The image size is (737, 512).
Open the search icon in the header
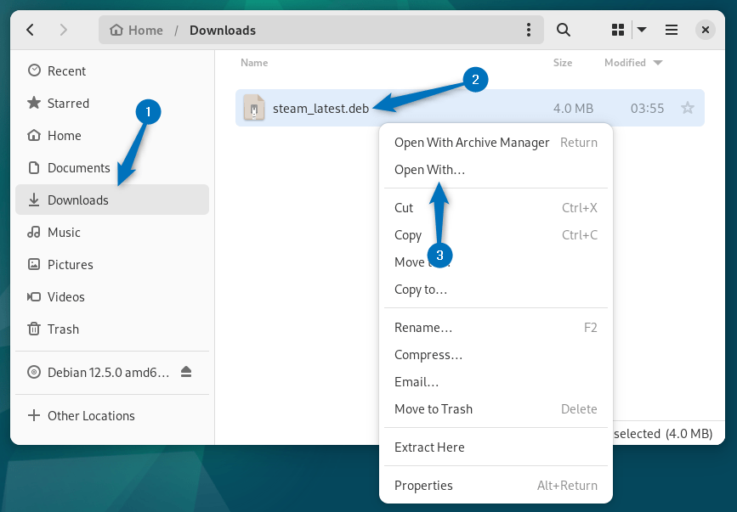pyautogui.click(x=563, y=30)
